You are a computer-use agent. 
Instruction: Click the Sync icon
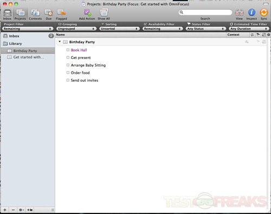coord(264,12)
